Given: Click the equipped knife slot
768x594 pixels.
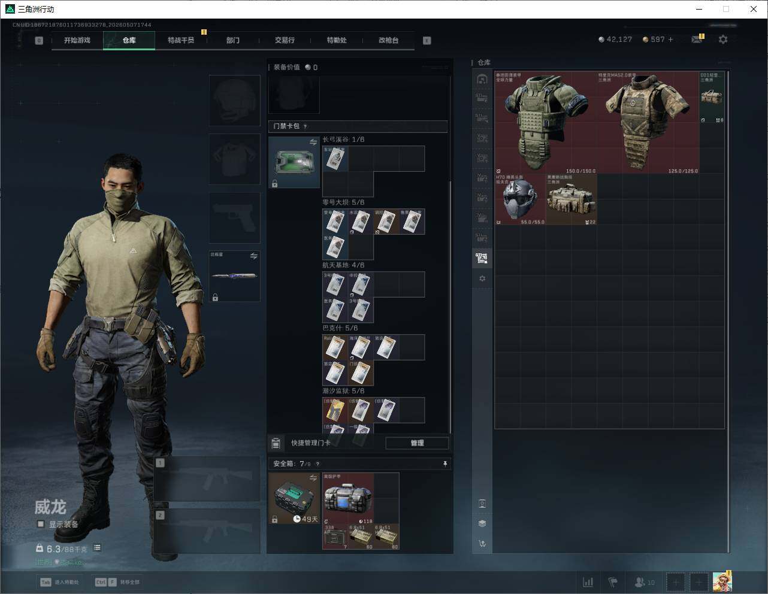Looking at the screenshot, I should coord(234,276).
